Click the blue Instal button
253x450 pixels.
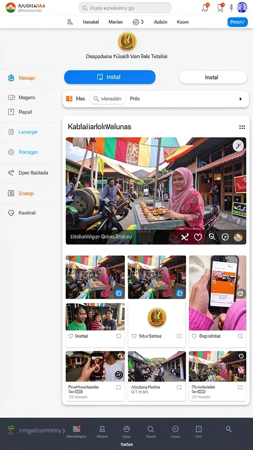click(x=110, y=77)
